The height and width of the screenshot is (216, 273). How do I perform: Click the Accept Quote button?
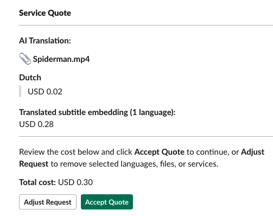pyautogui.click(x=107, y=202)
